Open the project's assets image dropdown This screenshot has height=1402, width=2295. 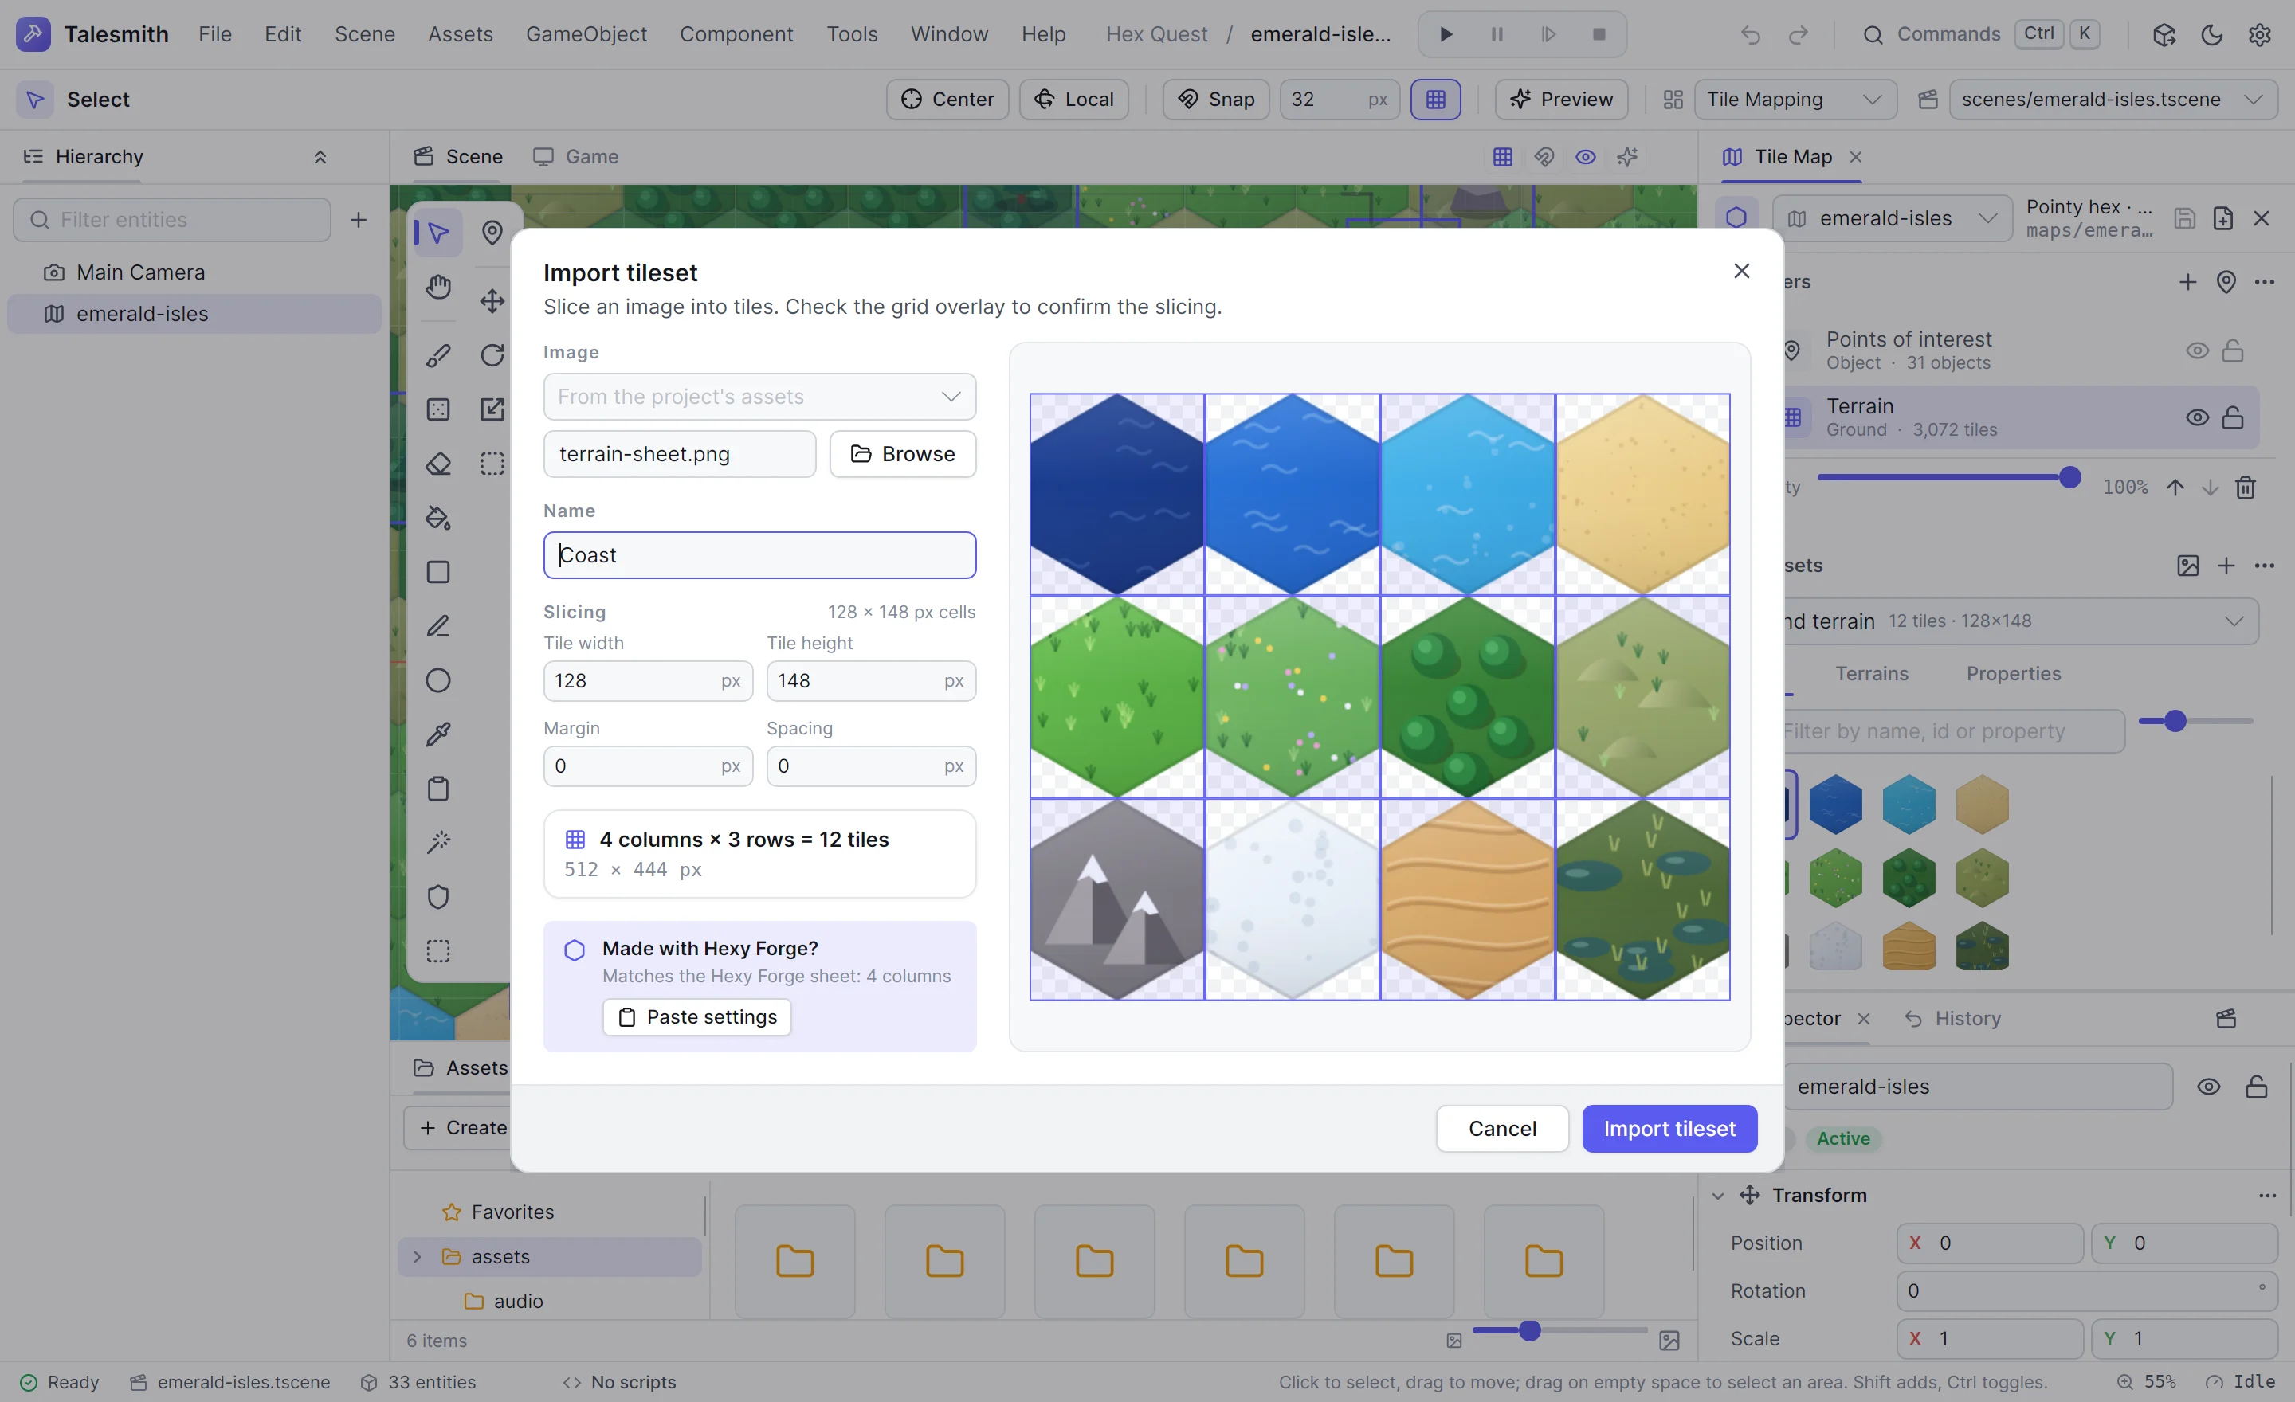[x=759, y=397]
